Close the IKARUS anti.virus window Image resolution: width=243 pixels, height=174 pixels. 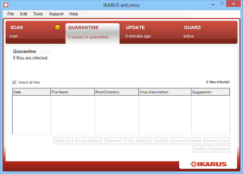234,4
